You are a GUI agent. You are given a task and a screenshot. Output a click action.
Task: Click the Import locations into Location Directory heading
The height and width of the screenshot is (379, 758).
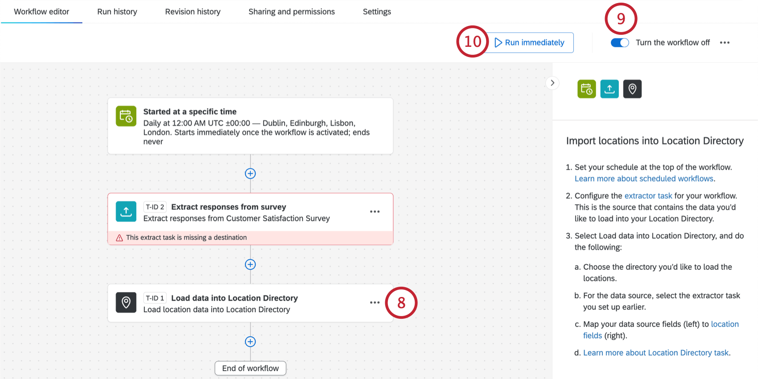coord(655,141)
